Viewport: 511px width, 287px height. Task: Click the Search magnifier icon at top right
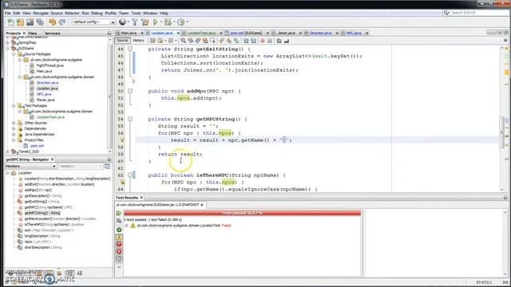(446, 13)
